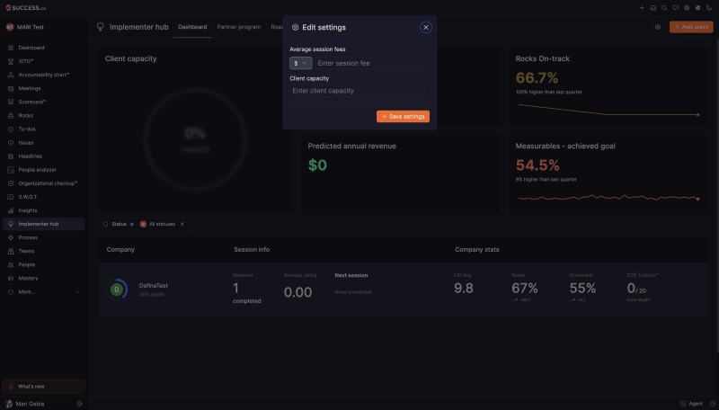The height and width of the screenshot is (410, 719).
Task: Click the Enter session fee field
Action: (372, 63)
